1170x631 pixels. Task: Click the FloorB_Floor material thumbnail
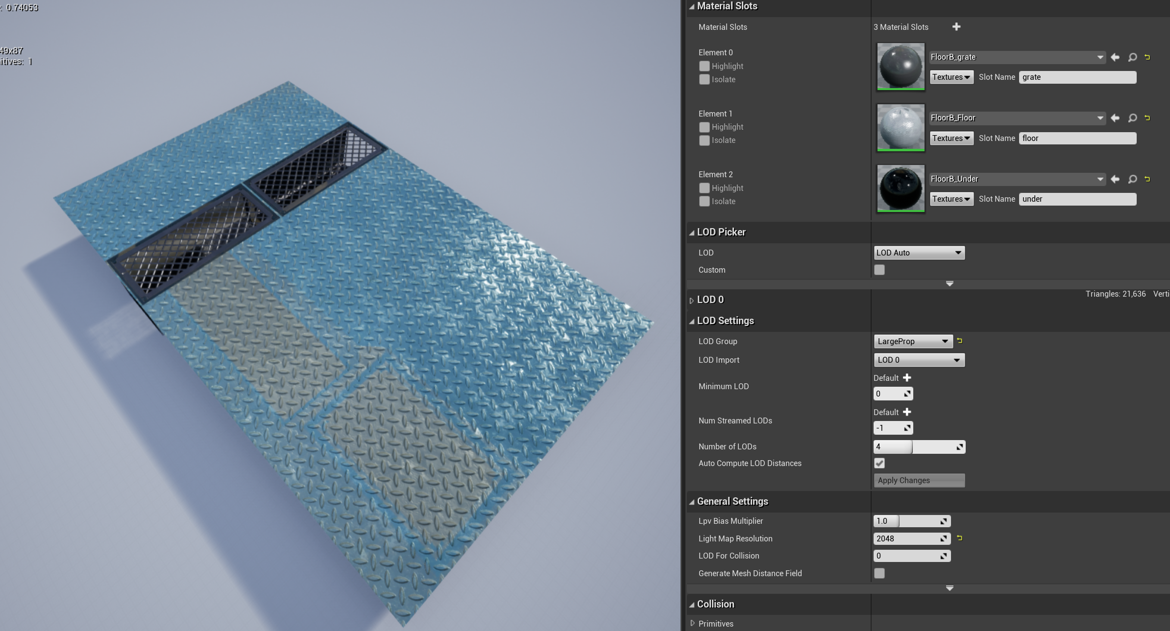coord(901,127)
